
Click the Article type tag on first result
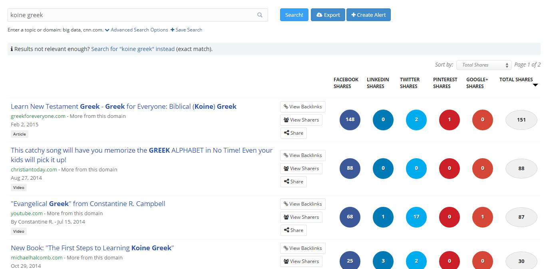pyautogui.click(x=19, y=134)
